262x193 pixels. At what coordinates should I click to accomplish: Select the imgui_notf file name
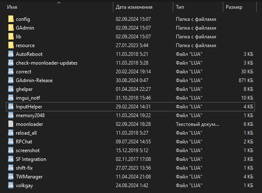pyautogui.click(x=28, y=98)
